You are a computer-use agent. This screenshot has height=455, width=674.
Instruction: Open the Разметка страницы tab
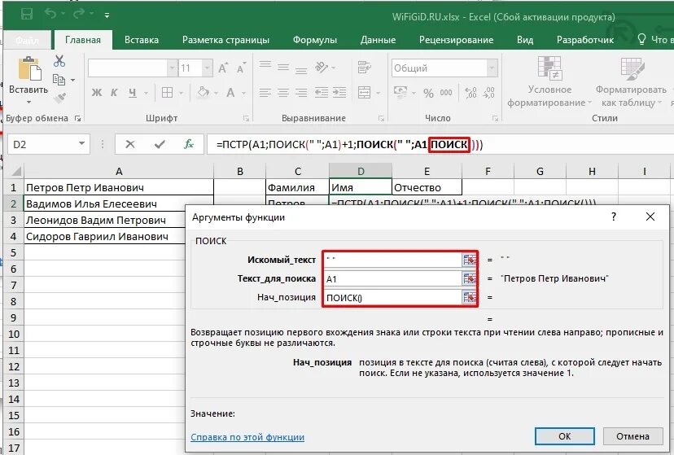click(x=225, y=40)
